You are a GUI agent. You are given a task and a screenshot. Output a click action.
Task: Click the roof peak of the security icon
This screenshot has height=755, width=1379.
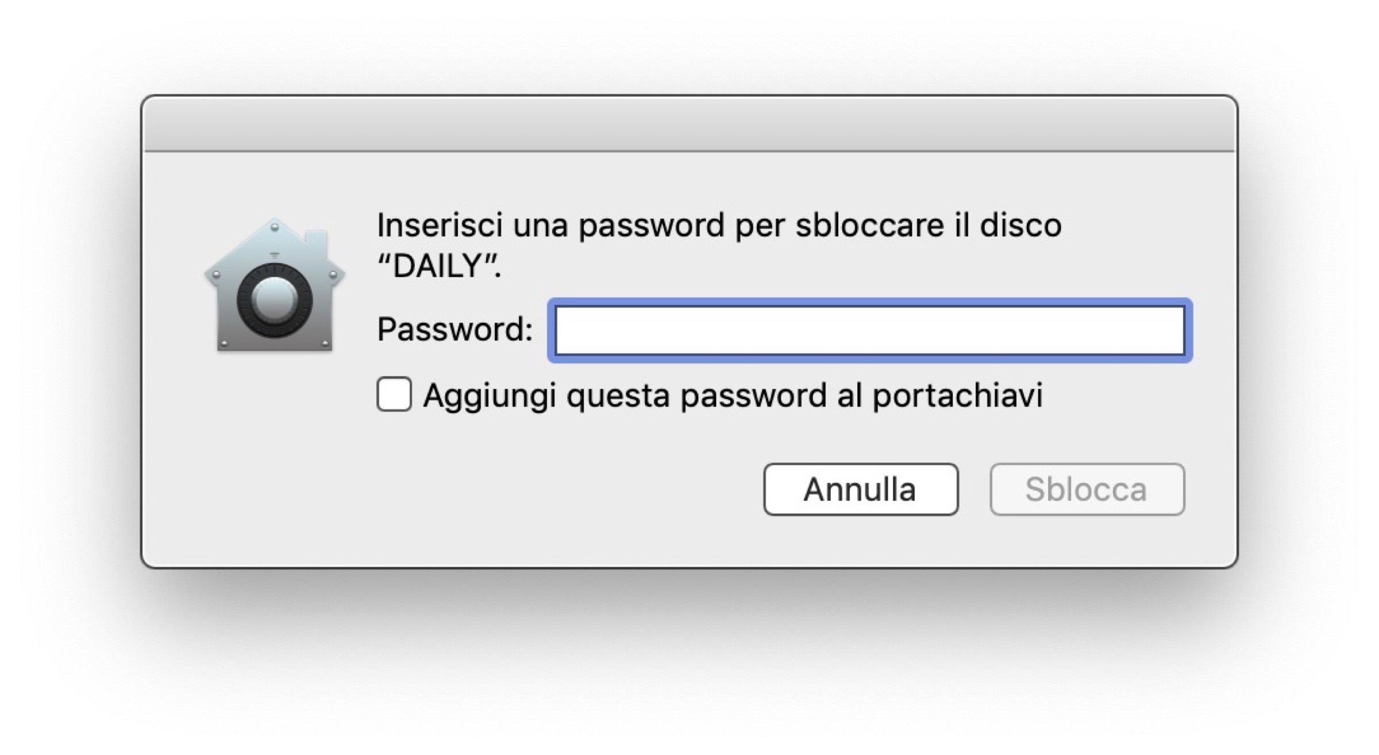coord(275,227)
